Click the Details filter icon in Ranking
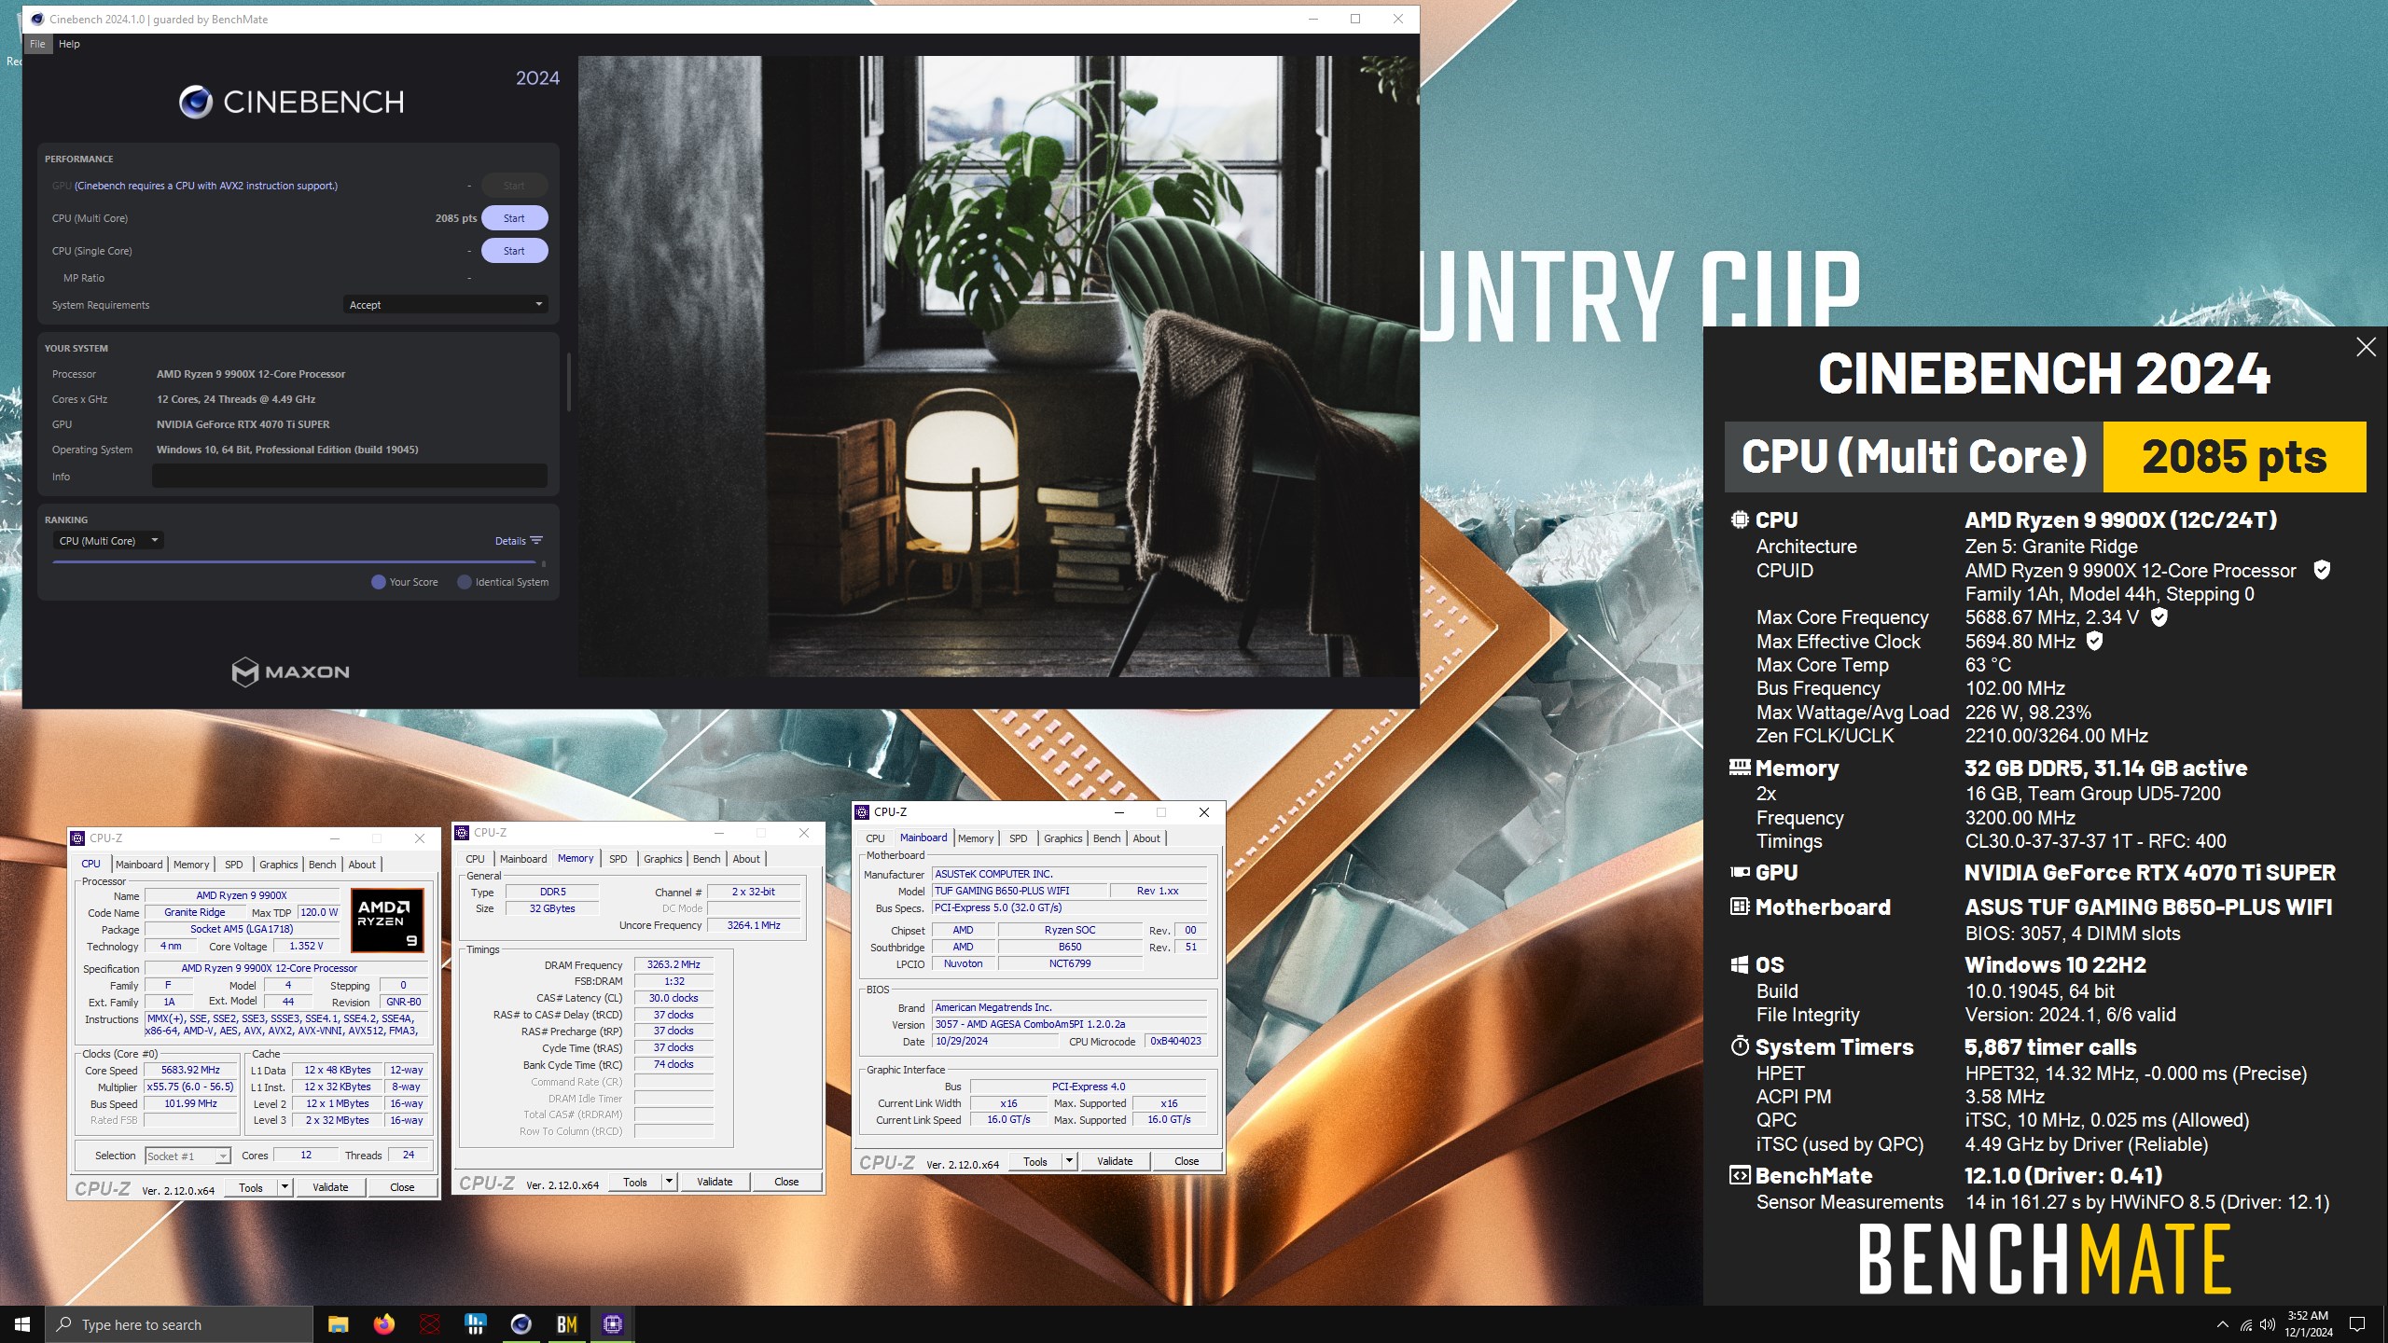2388x1343 pixels. click(x=536, y=541)
